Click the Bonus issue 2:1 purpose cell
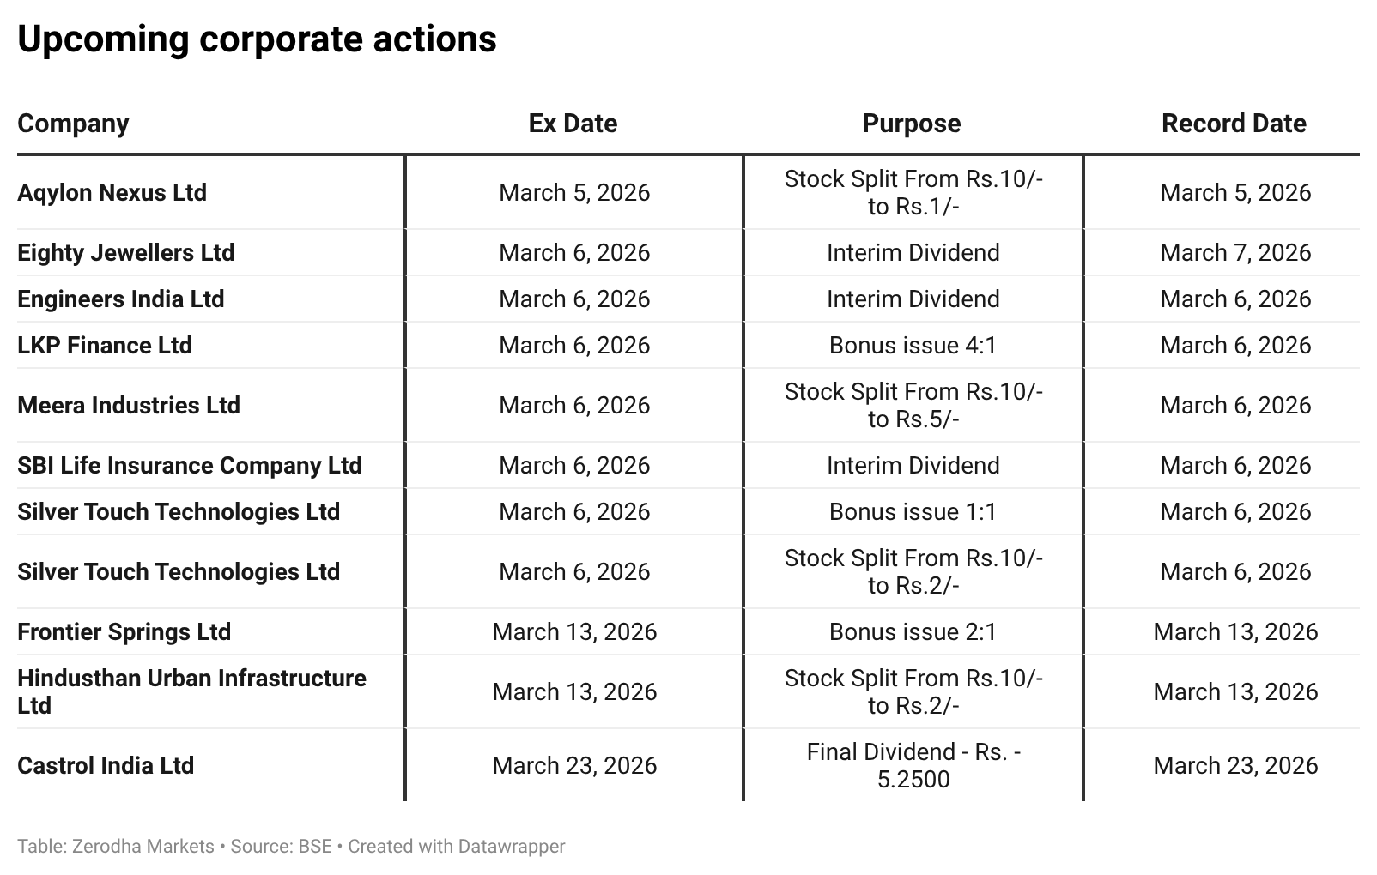 tap(913, 631)
